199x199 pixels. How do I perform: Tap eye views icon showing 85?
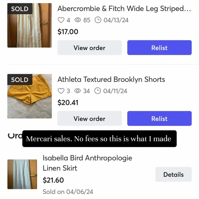[78, 20]
